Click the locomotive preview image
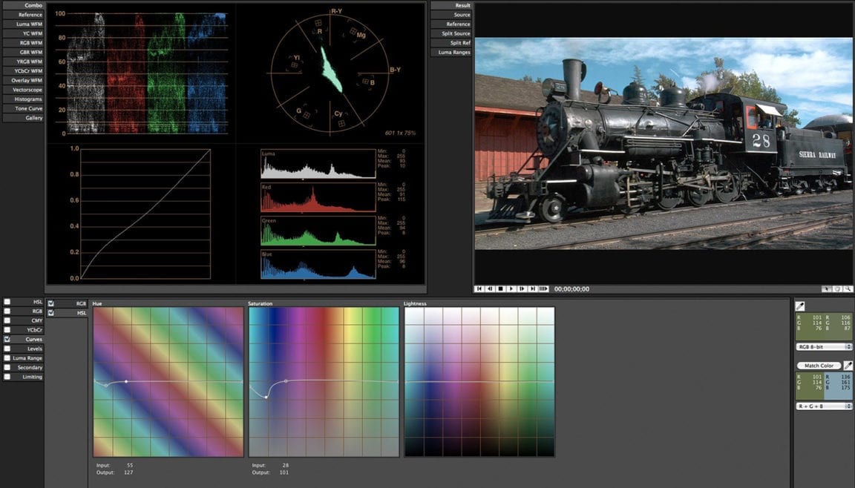 click(x=664, y=144)
